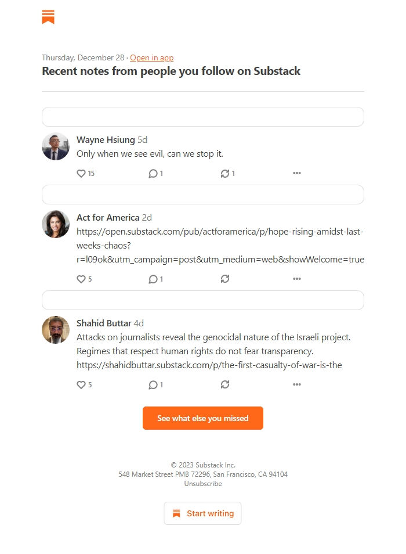Viewport: 406px width, 554px height.
Task: Like Act for America's post
Action: point(81,279)
